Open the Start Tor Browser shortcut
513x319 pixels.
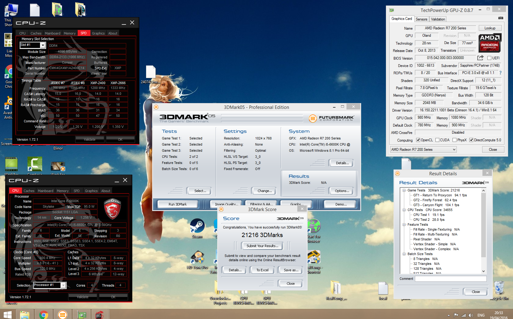[x=314, y=231]
